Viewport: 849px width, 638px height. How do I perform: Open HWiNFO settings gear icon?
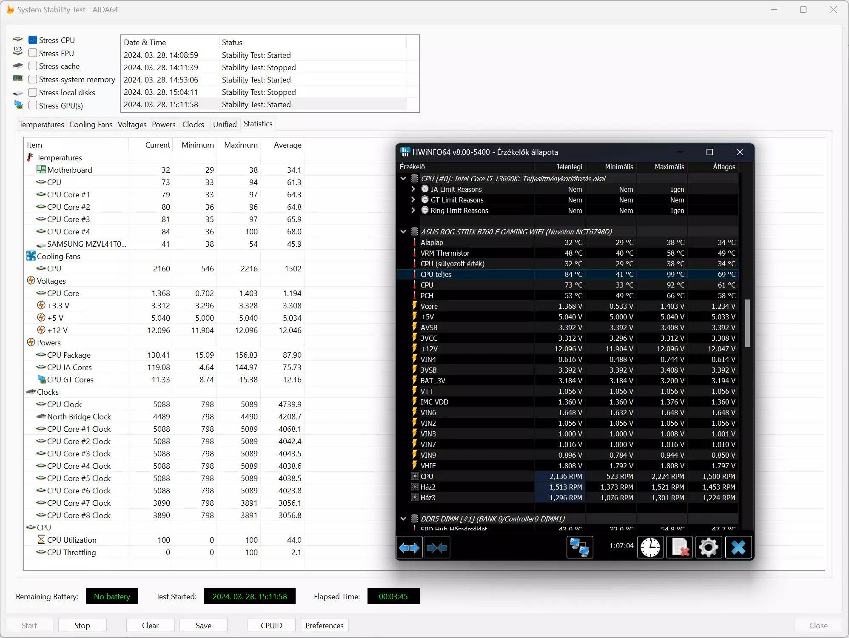[x=709, y=547]
